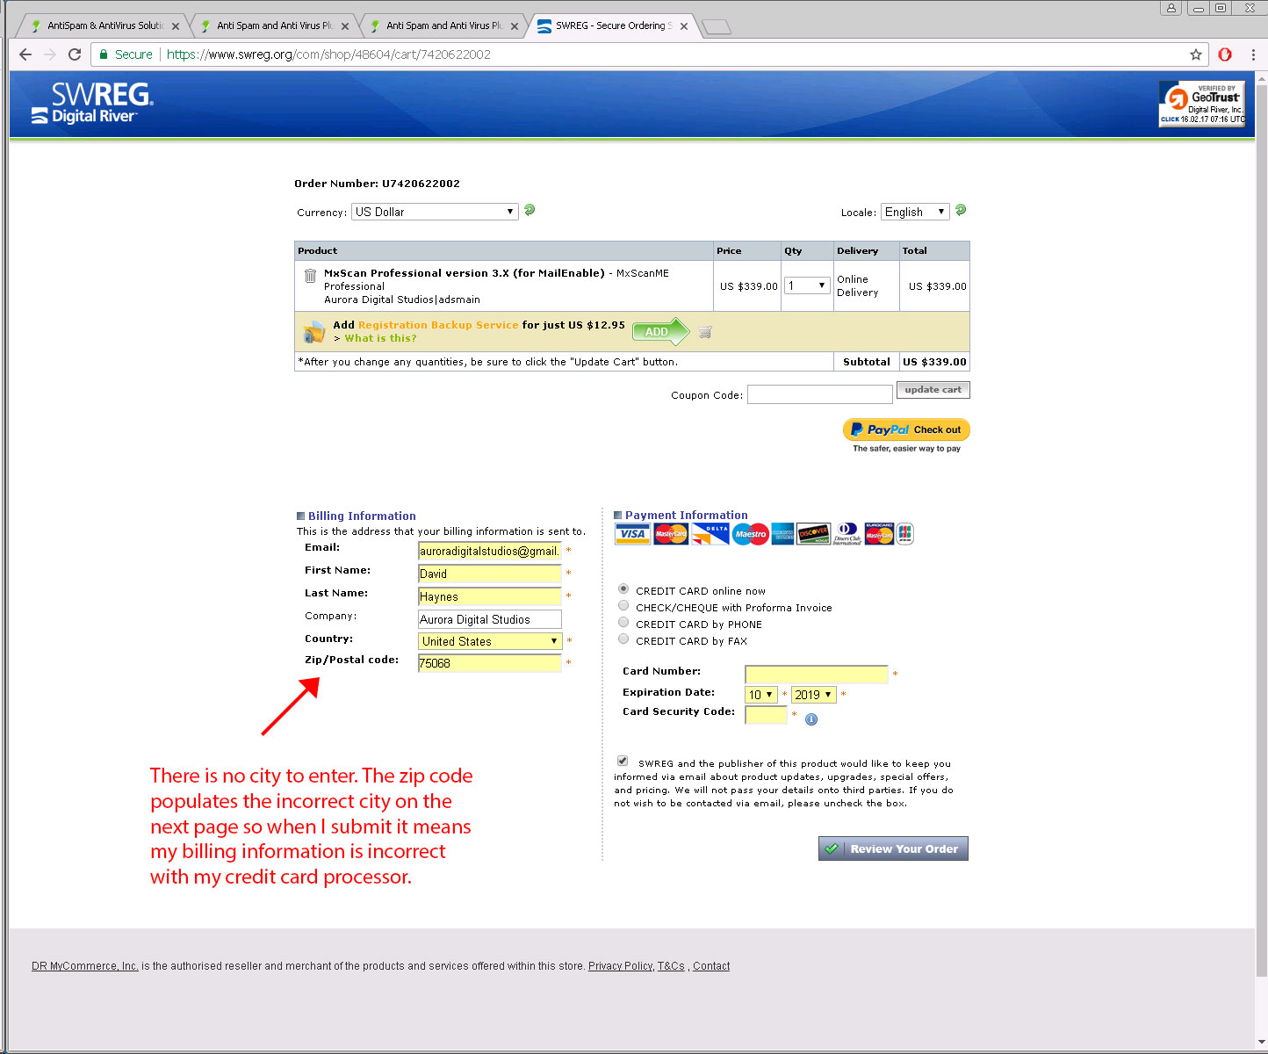Image resolution: width=1268 pixels, height=1054 pixels.
Task: Select CREDIT CARD online now option
Action: [623, 588]
